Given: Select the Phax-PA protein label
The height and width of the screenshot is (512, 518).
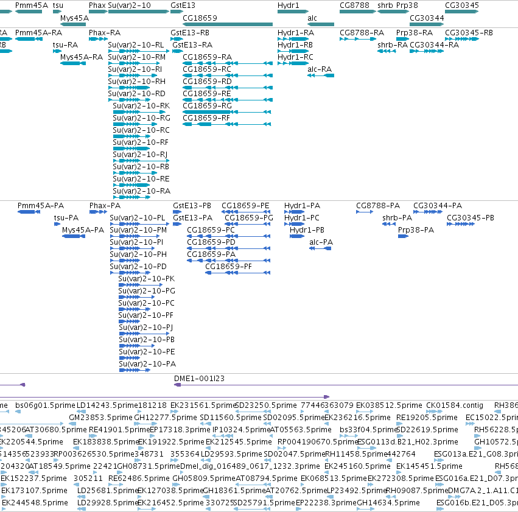Looking at the screenshot, I should point(105,205).
